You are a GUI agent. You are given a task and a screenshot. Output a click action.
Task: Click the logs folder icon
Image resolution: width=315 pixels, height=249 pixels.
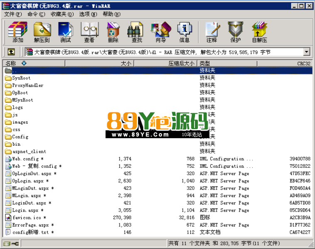click(x=8, y=107)
